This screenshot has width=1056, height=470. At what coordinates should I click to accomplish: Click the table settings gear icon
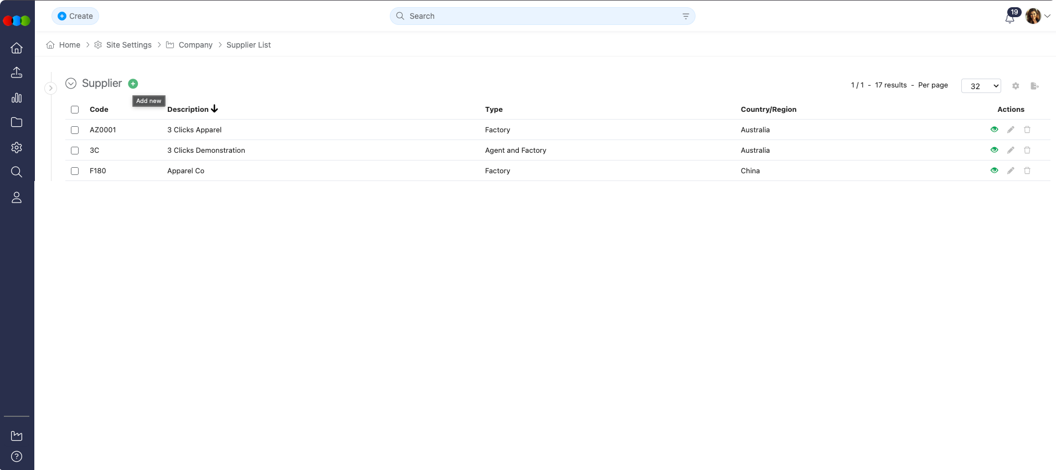(x=1016, y=86)
